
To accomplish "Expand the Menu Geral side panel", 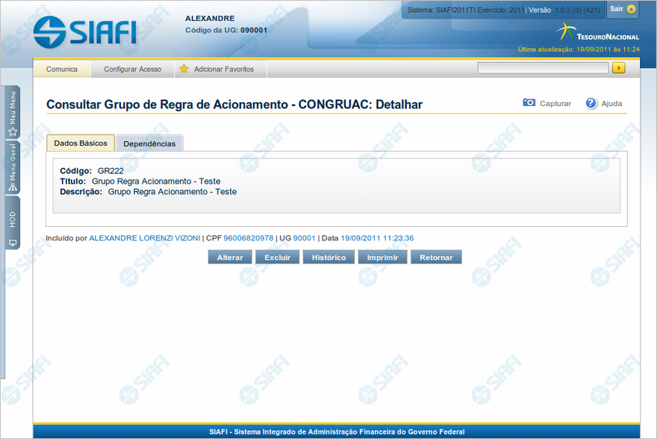I will [13, 167].
